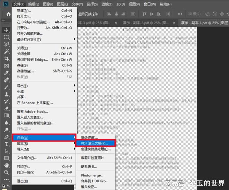Choose 打开(O)... menu entry
This screenshot has height=190, width=229.
coord(44,16)
